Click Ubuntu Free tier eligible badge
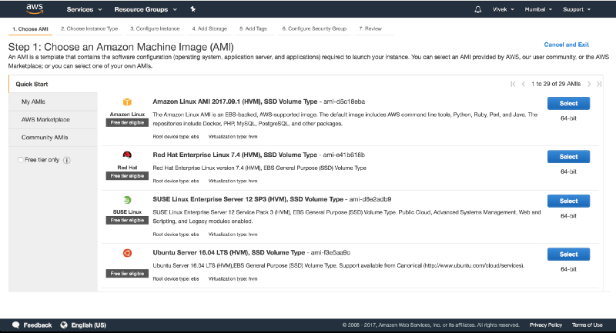The image size is (616, 333). 127,273
